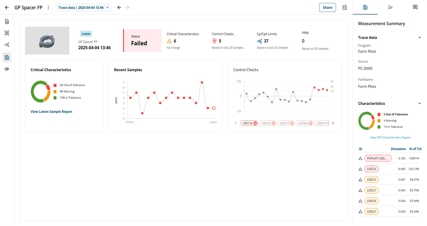Click the green In Tolerance legend swatch in Critical Characteristics card
Image resolution: width=427 pixels, height=226 pixels.
point(55,98)
